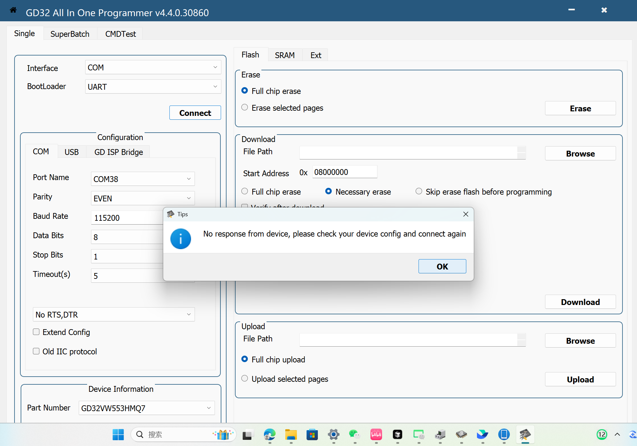This screenshot has height=446, width=637.
Task: Click the Connect button
Action: [195, 113]
